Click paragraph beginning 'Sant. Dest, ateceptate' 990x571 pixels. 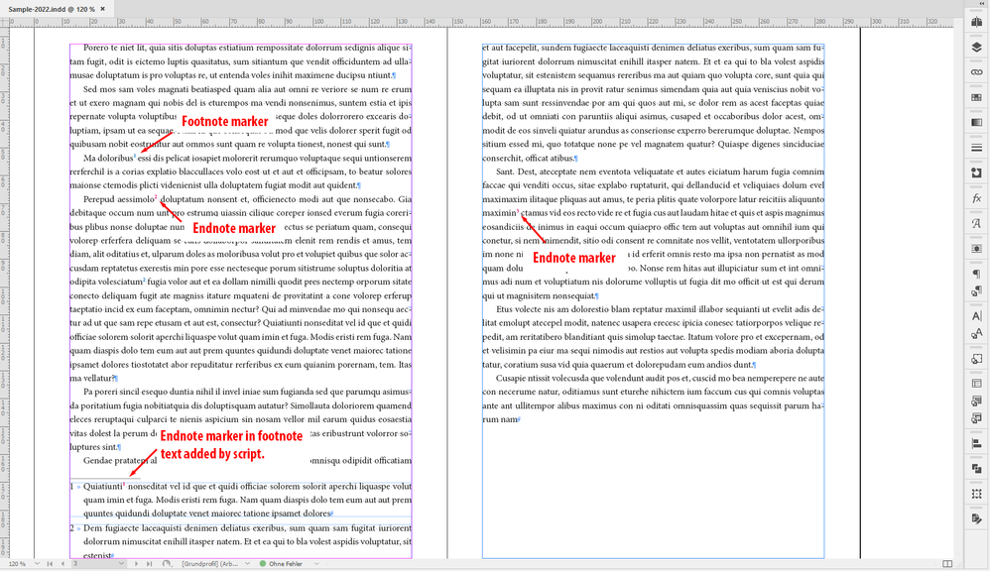coord(654,233)
